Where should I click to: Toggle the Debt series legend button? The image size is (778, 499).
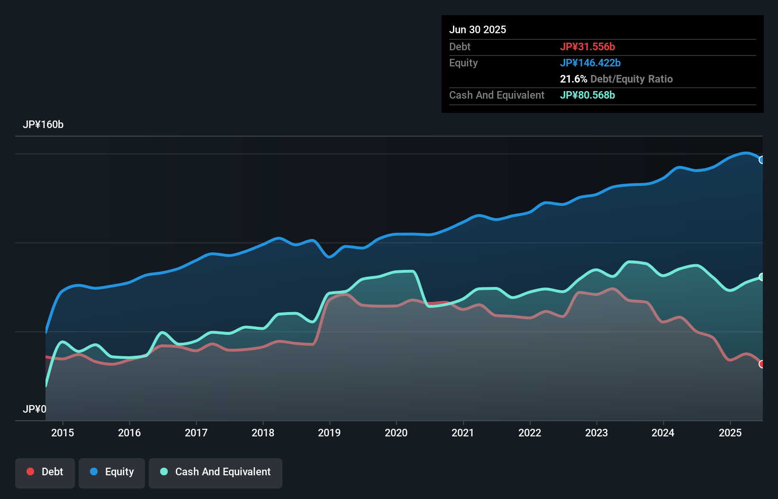click(45, 473)
